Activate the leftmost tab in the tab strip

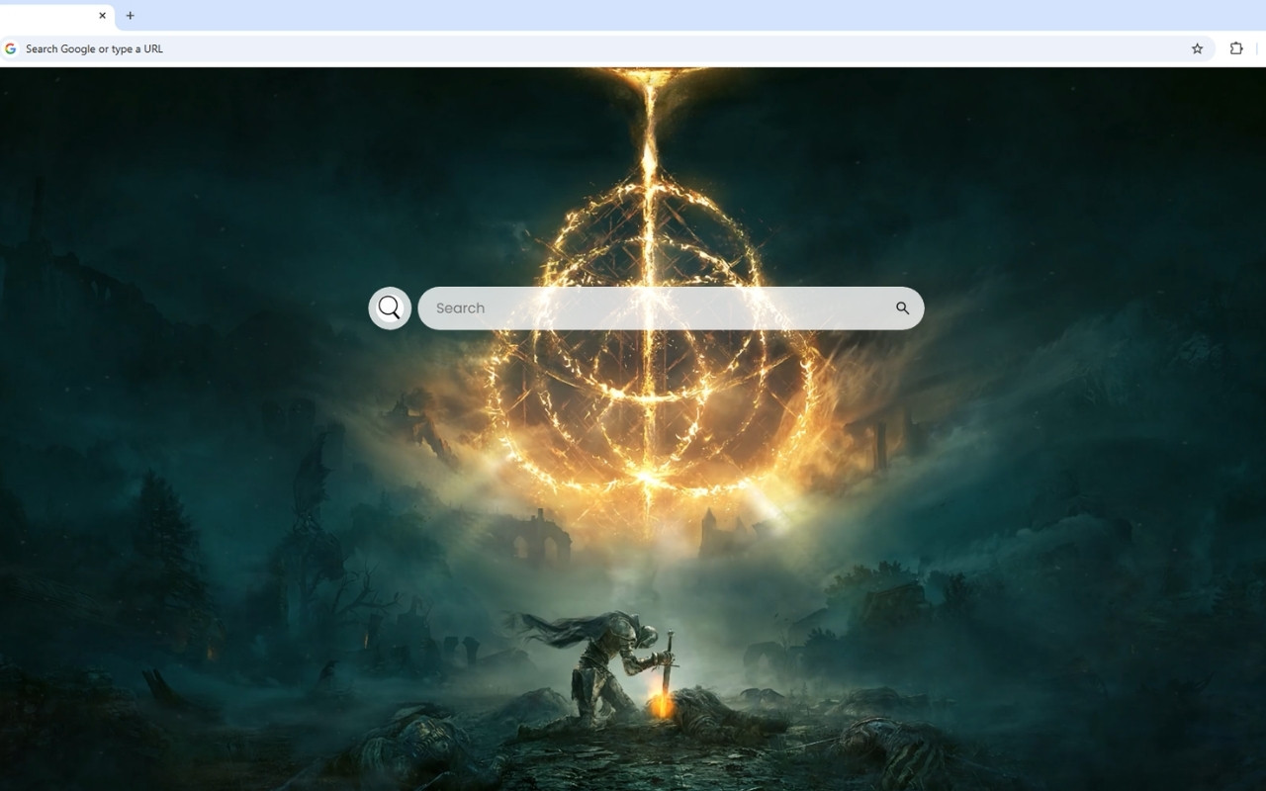point(54,16)
